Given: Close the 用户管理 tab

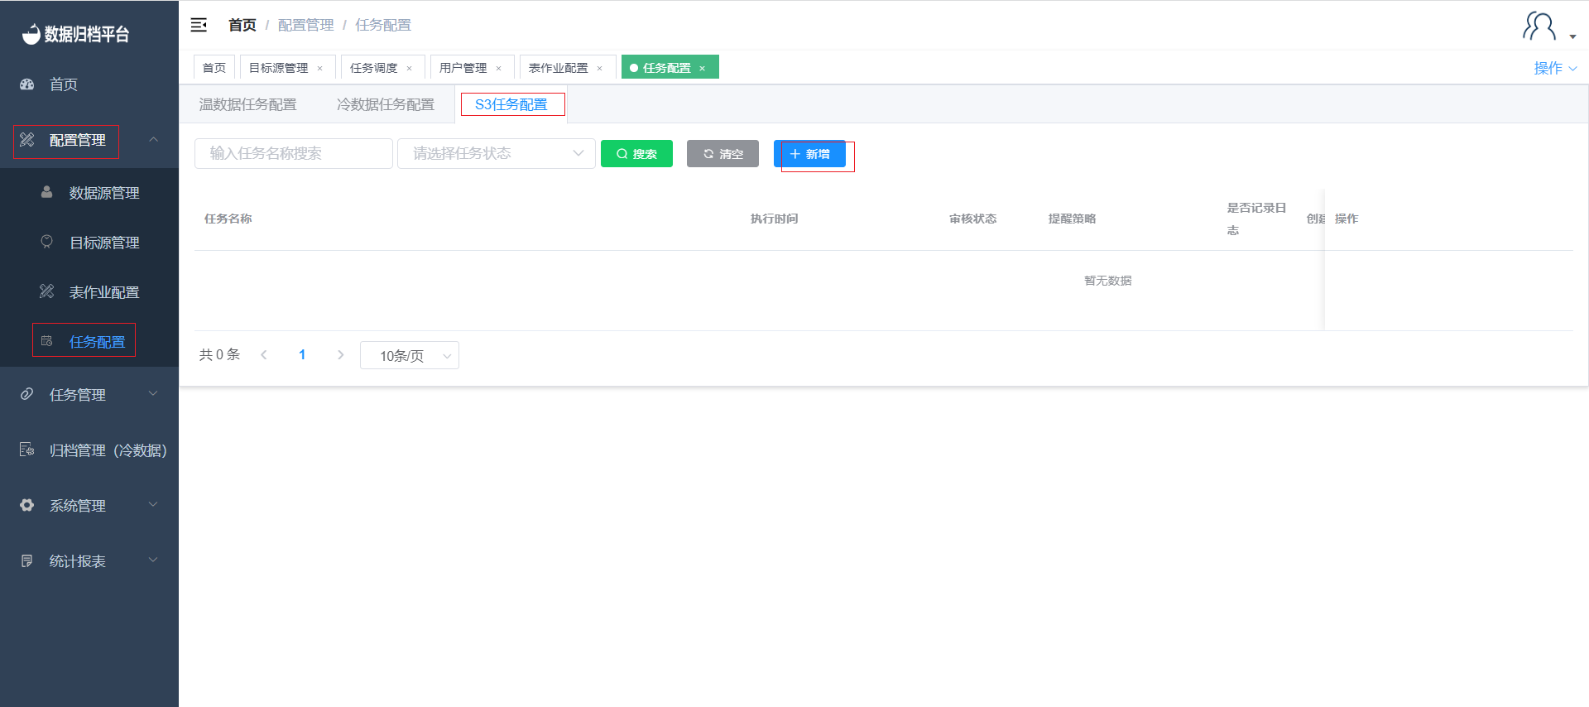Looking at the screenshot, I should click(x=499, y=68).
